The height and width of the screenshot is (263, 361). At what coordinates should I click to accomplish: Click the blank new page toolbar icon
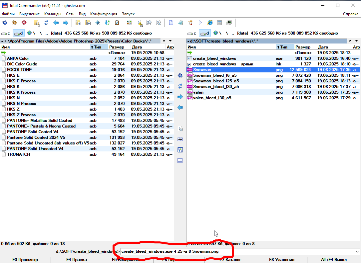click(171, 23)
